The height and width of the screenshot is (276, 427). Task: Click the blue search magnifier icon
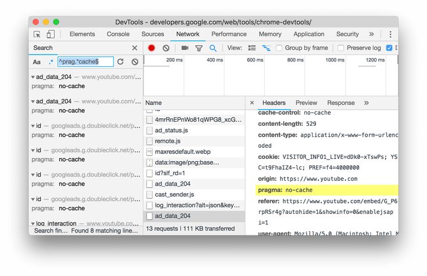(x=213, y=48)
